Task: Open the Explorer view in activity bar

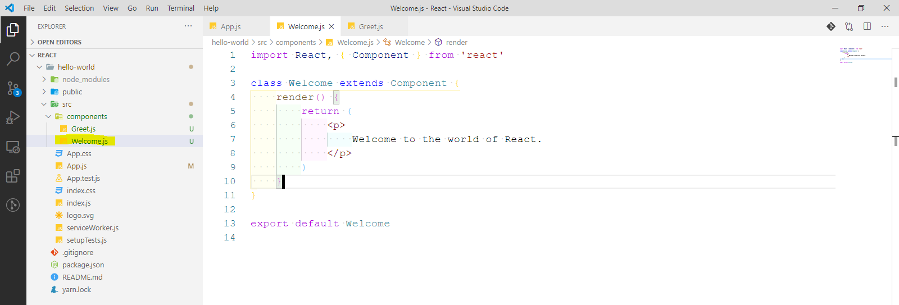Action: pos(13,29)
